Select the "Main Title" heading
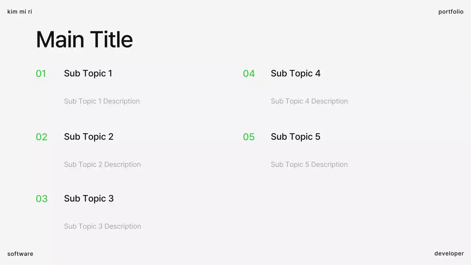 pyautogui.click(x=84, y=39)
